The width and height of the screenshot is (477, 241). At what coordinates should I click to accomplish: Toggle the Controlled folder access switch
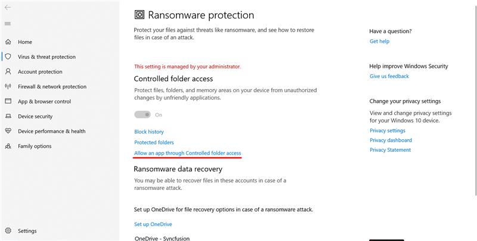143,115
